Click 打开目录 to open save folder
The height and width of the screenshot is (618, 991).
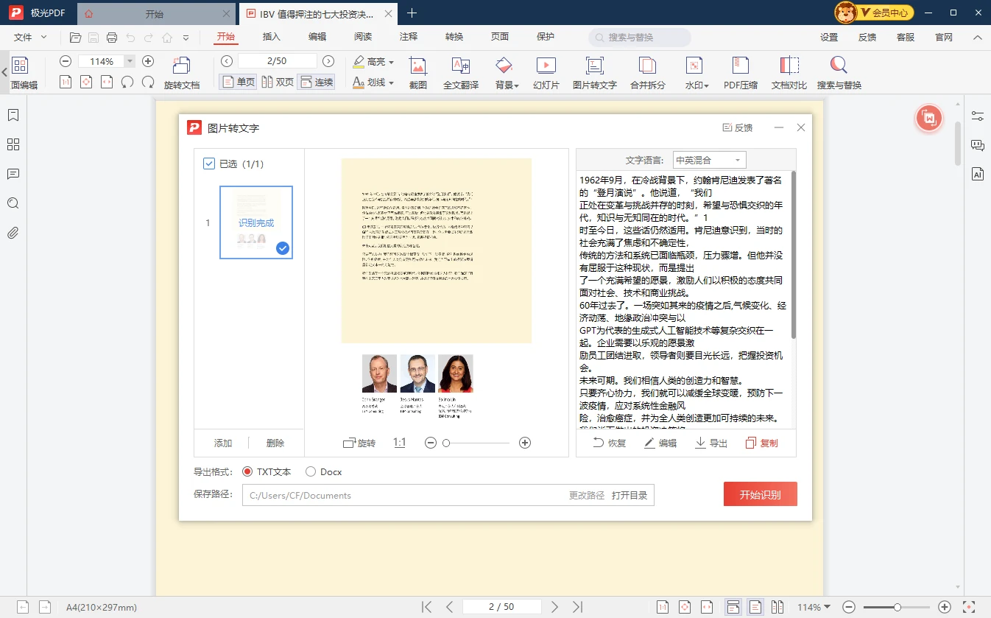click(629, 495)
